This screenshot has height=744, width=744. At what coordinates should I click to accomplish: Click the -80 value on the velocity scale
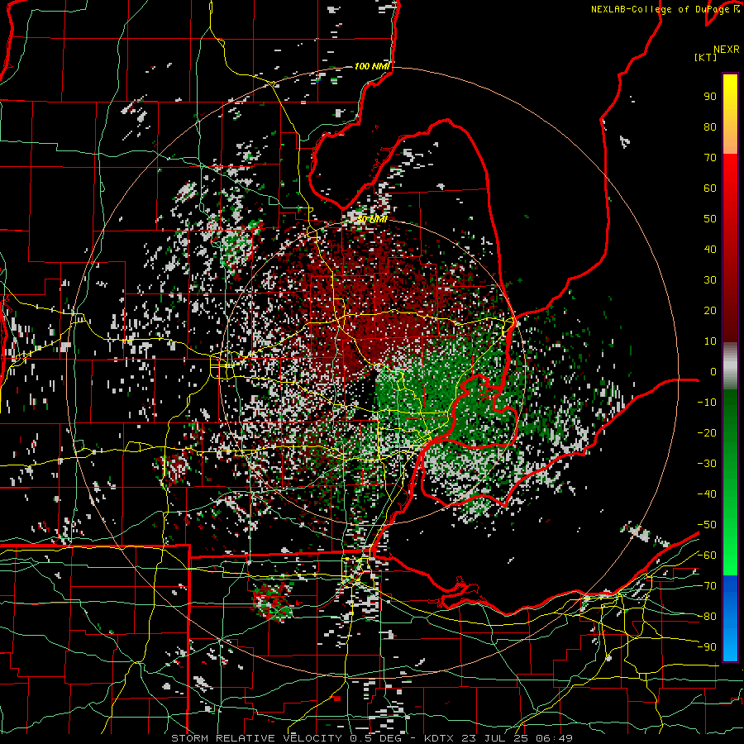pos(707,617)
